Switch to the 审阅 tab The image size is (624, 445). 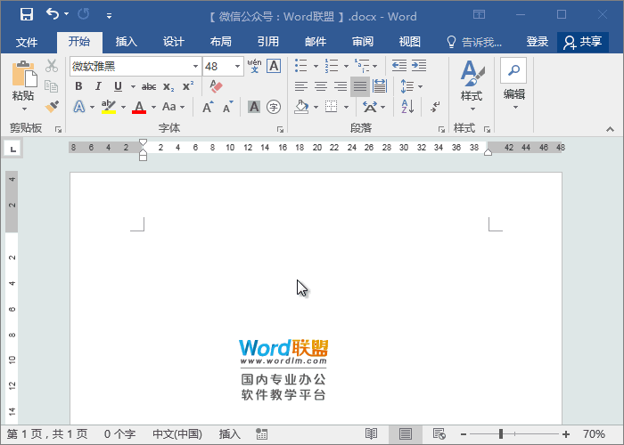click(x=363, y=42)
